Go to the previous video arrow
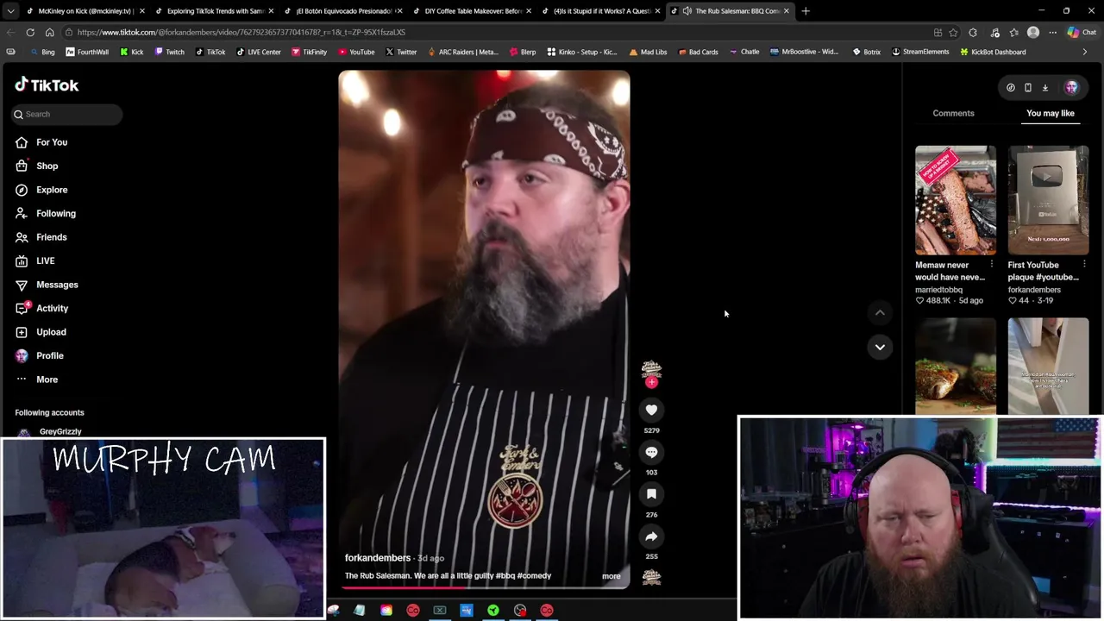1104x621 pixels. [x=880, y=312]
